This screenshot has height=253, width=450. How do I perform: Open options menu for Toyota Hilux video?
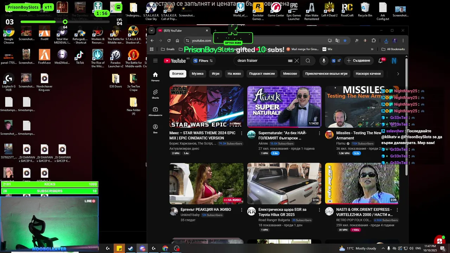point(319,210)
